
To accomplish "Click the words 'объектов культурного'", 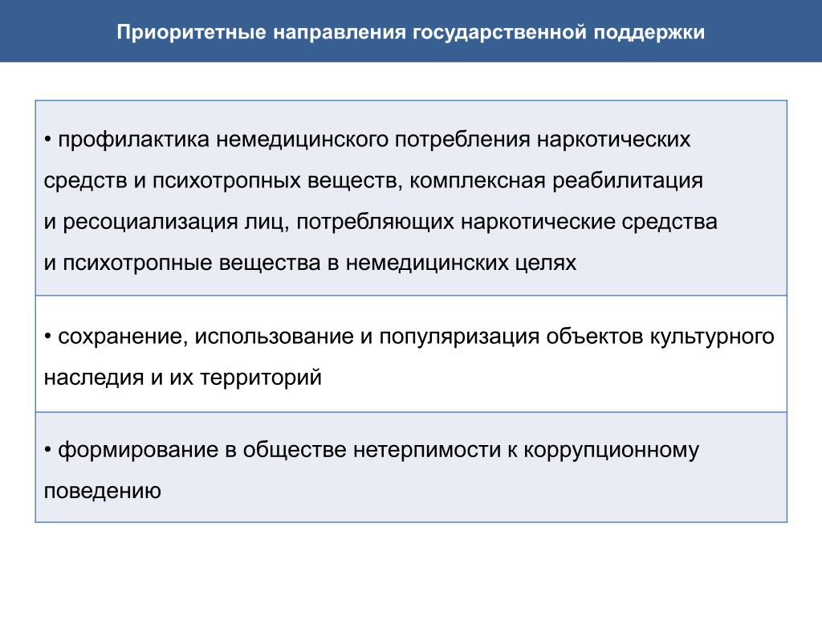I will click(660, 337).
